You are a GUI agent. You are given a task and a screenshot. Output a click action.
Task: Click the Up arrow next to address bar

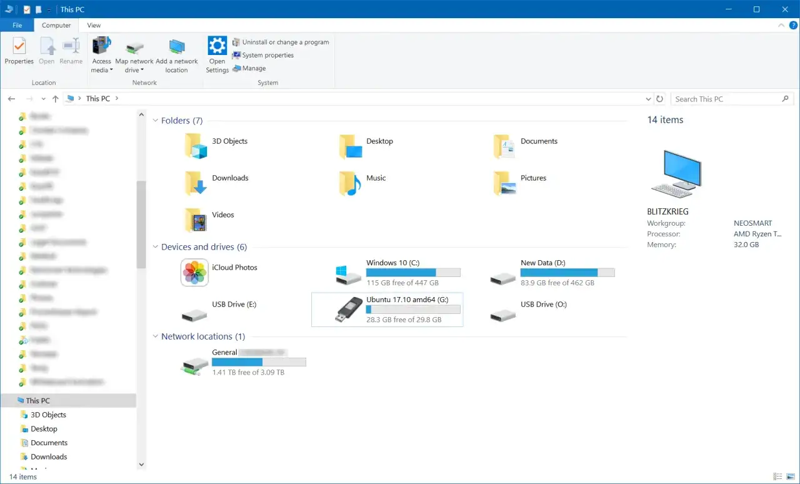(56, 99)
